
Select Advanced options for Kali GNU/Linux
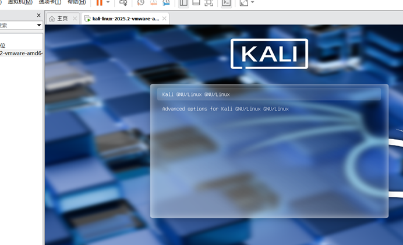pyautogui.click(x=225, y=109)
